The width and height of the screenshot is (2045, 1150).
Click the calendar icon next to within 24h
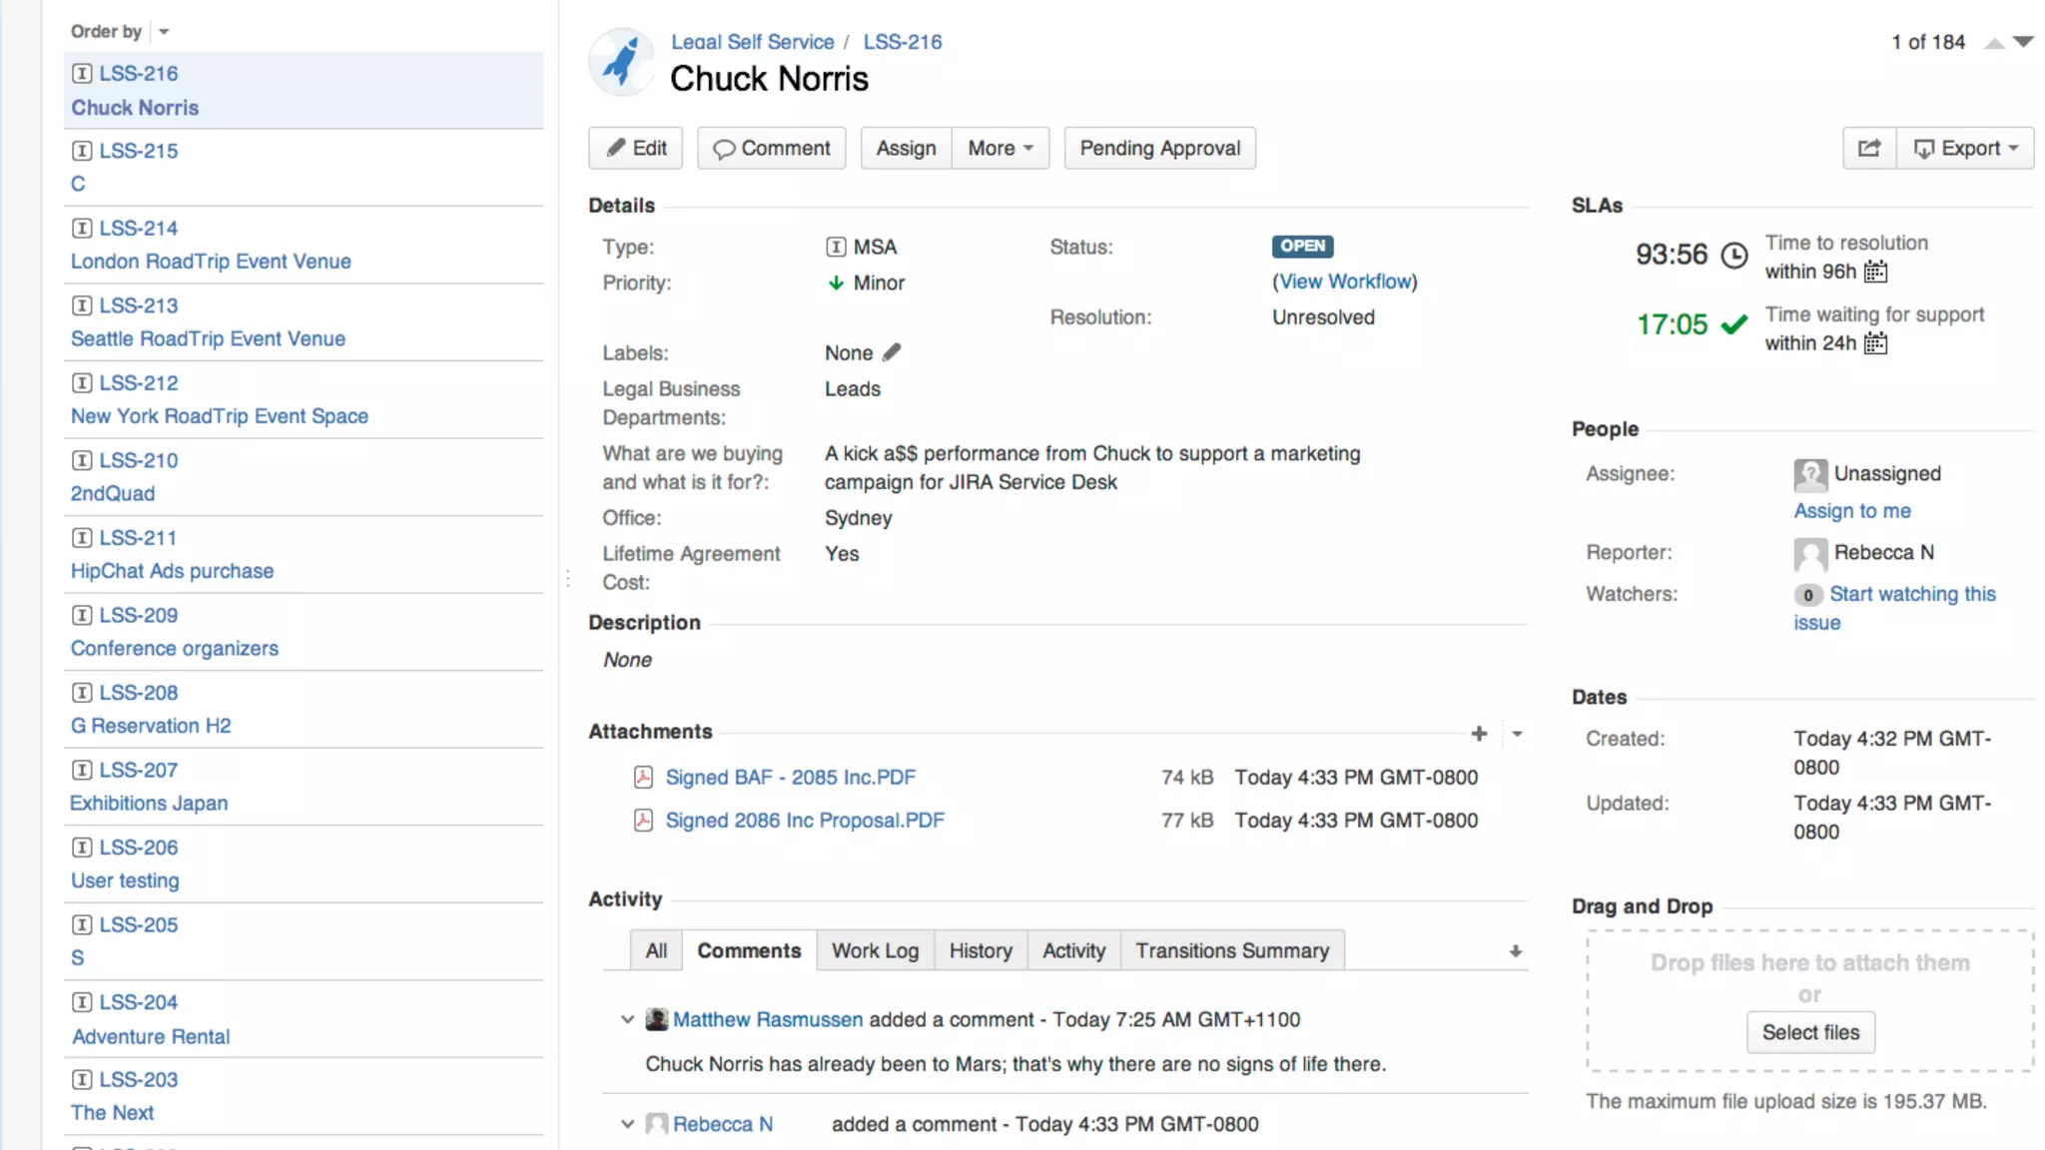coord(1876,343)
